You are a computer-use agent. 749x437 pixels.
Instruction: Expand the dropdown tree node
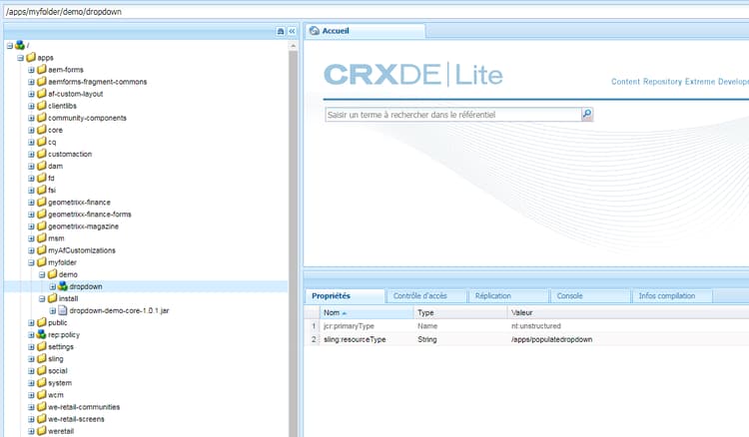click(53, 286)
